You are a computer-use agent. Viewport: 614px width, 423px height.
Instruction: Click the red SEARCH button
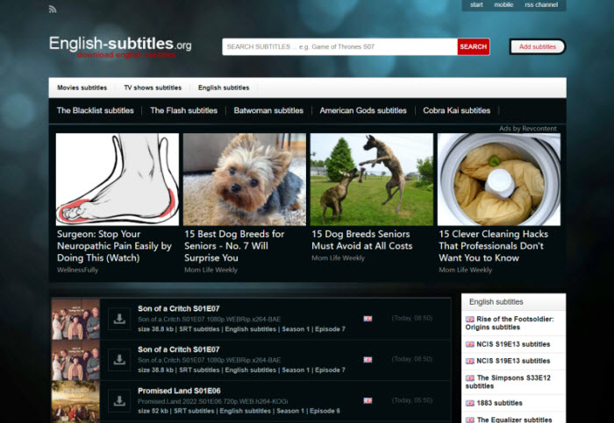click(x=474, y=46)
